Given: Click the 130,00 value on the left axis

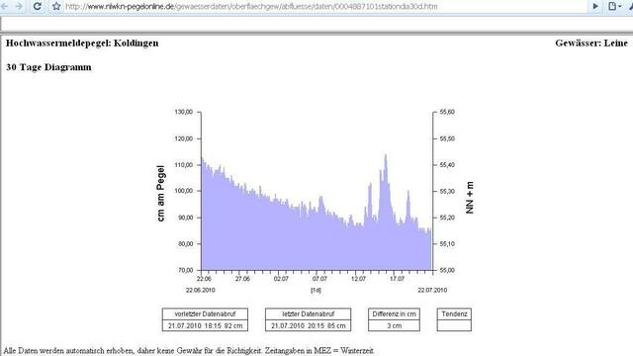Looking at the screenshot, I should point(184,112).
